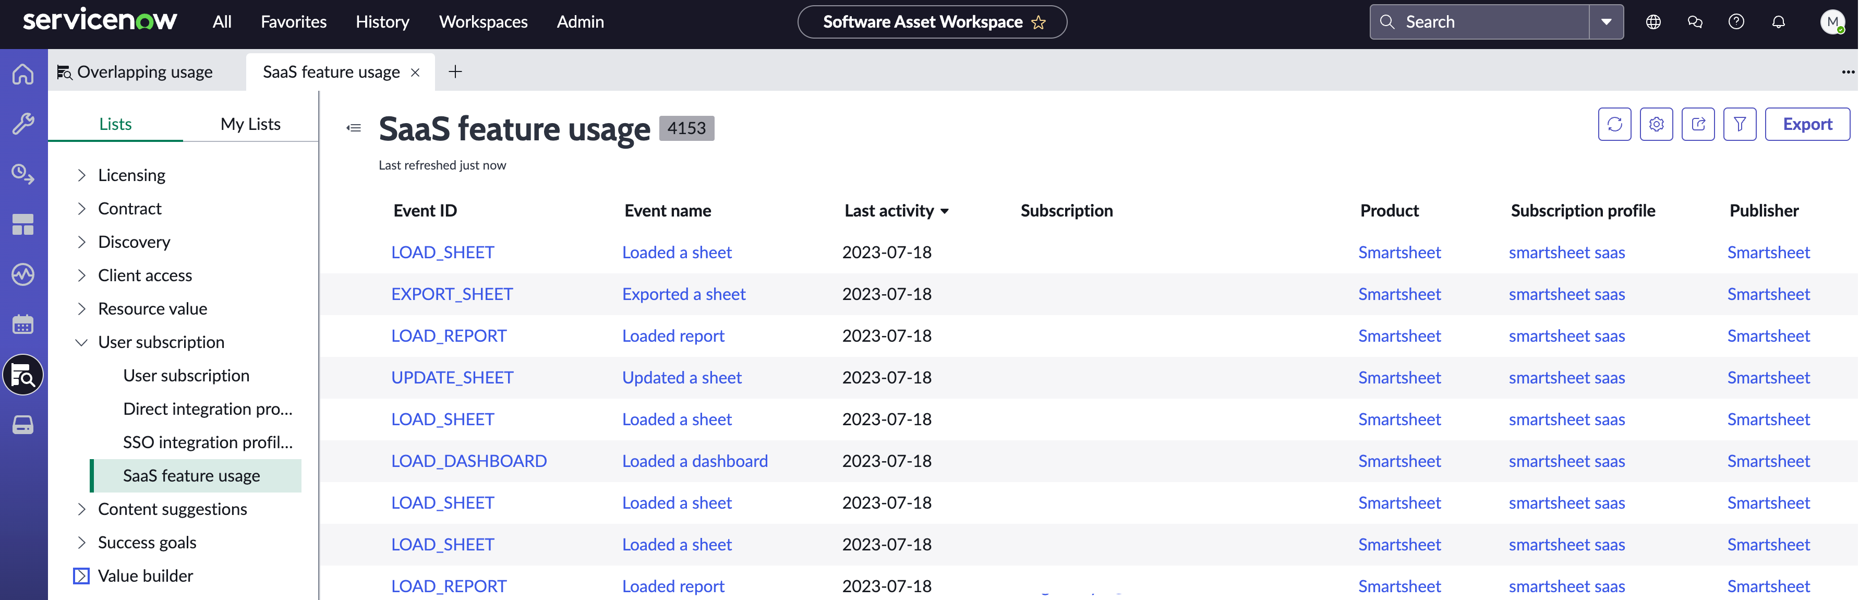
Task: Open the Workspaces menu
Action: [484, 22]
